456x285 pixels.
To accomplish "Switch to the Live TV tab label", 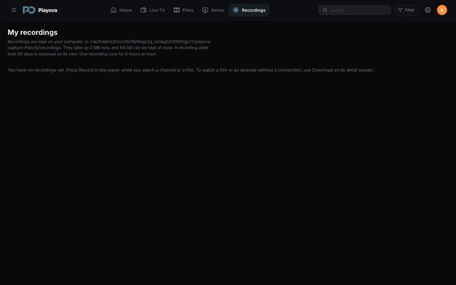I will pyautogui.click(x=157, y=10).
